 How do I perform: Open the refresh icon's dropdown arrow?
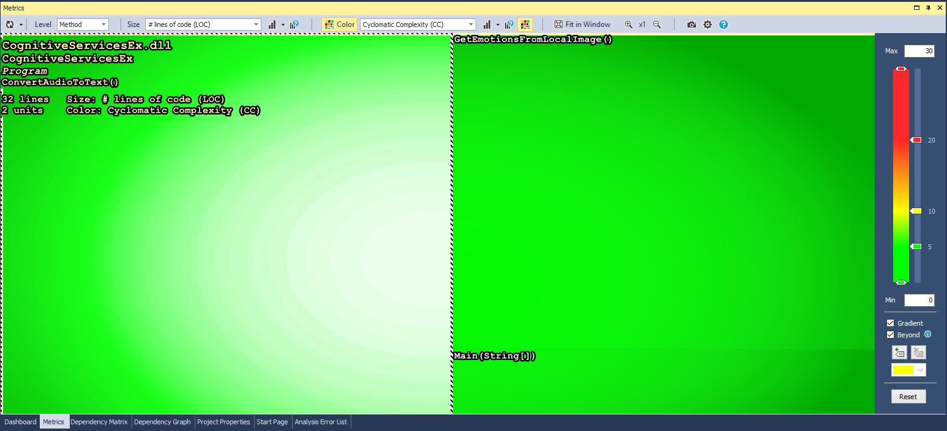[21, 24]
